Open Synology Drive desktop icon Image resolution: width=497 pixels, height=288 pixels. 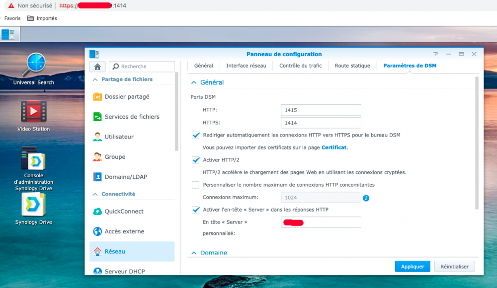tap(34, 209)
